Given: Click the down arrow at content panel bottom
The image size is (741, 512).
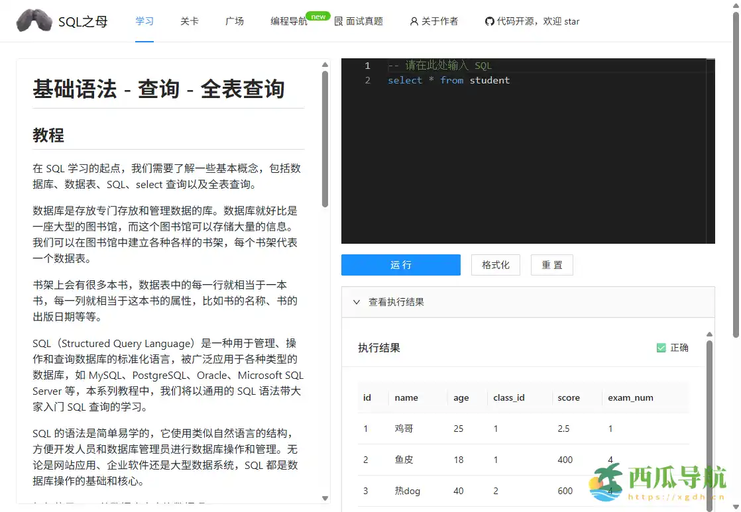Looking at the screenshot, I should [325, 497].
